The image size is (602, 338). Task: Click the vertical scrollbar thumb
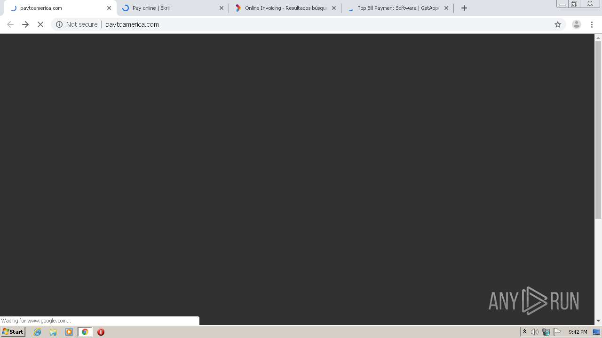(598, 130)
